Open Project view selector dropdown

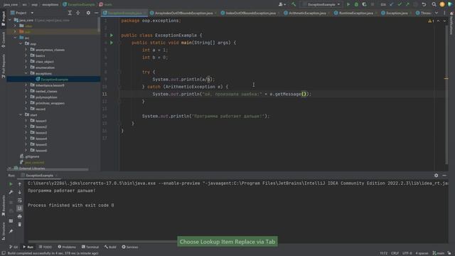pos(22,13)
